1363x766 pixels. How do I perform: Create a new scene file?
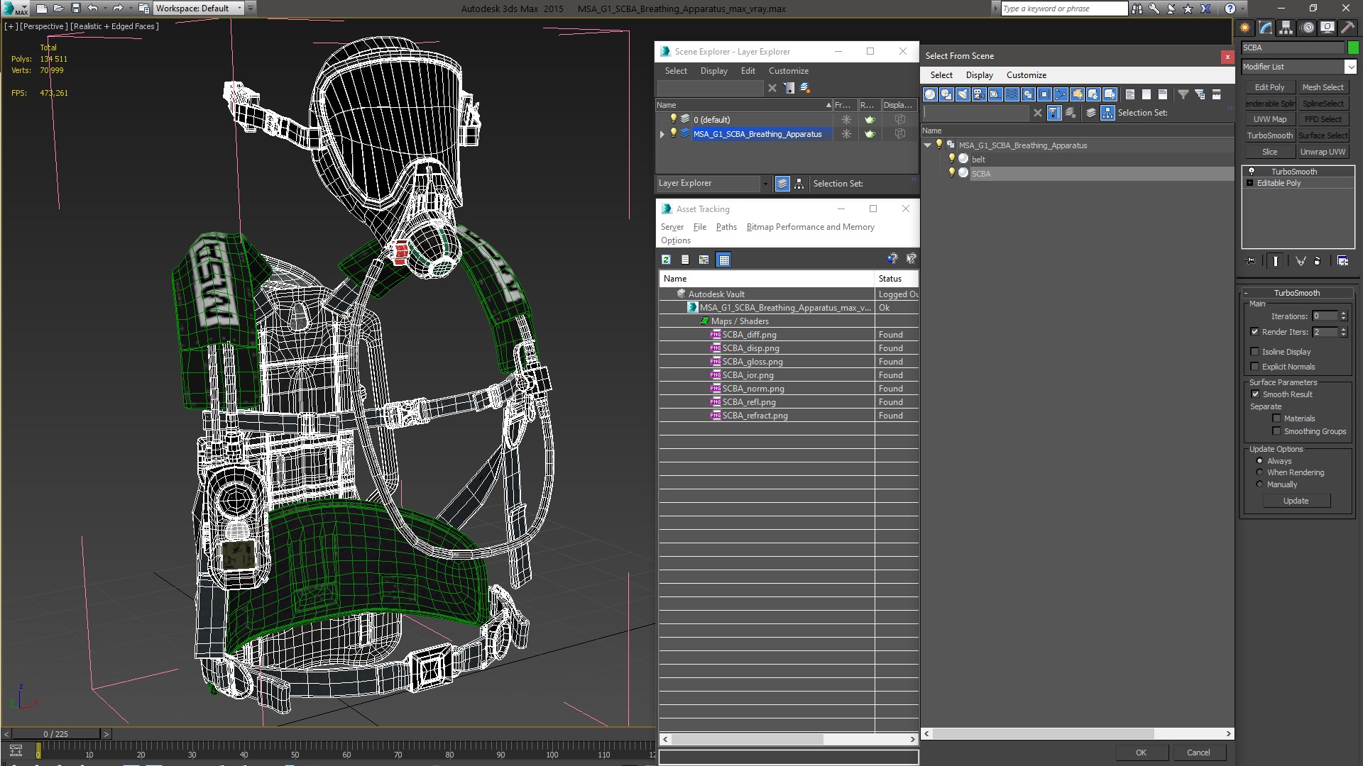[42, 9]
